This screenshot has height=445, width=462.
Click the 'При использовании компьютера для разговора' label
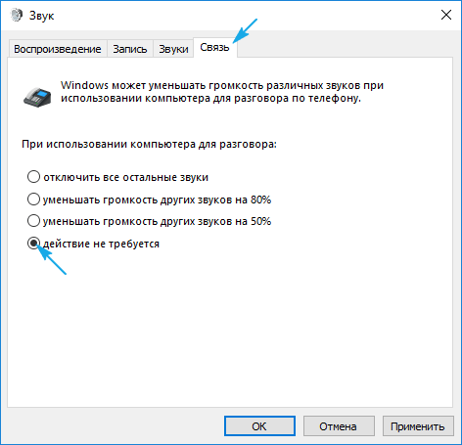point(149,144)
